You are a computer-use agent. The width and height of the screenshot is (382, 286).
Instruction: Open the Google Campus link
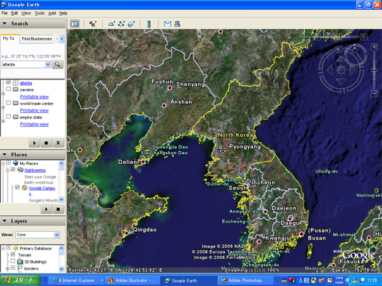pyautogui.click(x=42, y=188)
